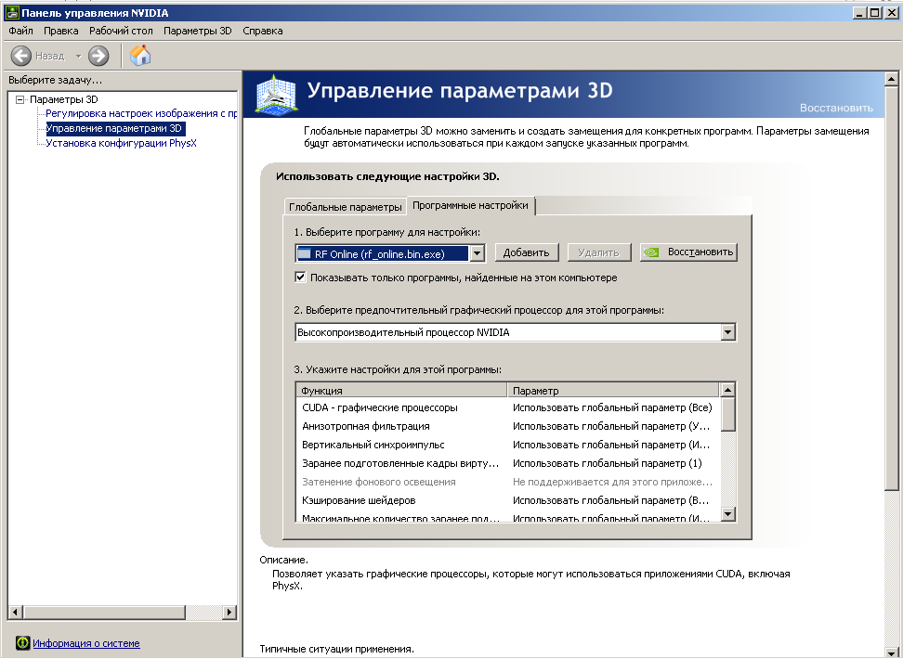Select the Заранее подготовленные кадры row
This screenshot has width=903, height=659.
click(507, 463)
